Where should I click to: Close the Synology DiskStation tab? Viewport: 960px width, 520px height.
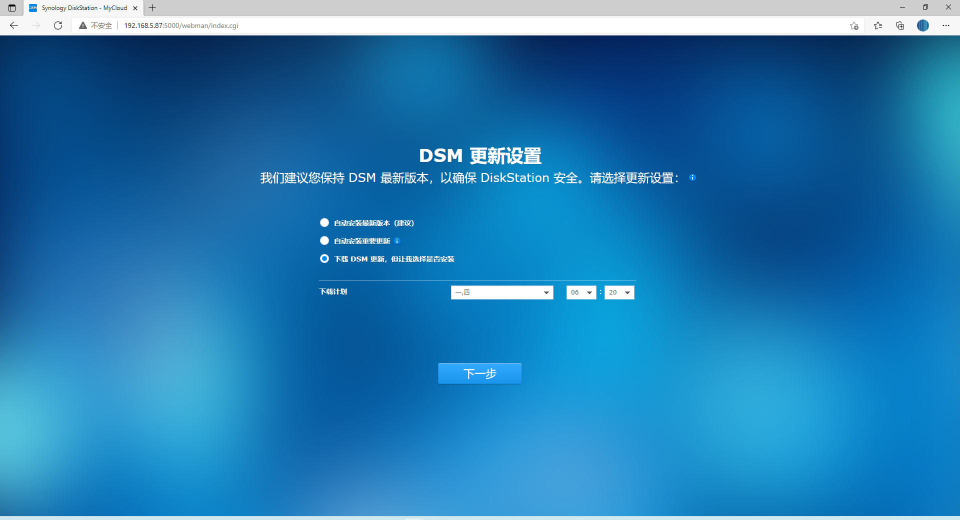135,8
